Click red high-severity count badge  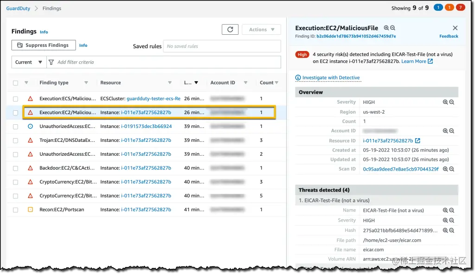461,7
